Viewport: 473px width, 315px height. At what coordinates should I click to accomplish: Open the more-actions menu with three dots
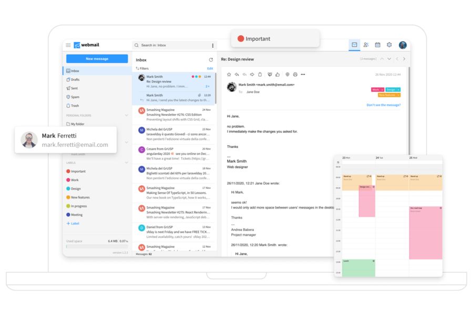(x=302, y=74)
